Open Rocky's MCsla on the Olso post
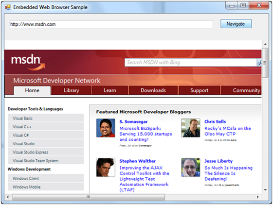This screenshot has height=205, width=273. (x=228, y=131)
